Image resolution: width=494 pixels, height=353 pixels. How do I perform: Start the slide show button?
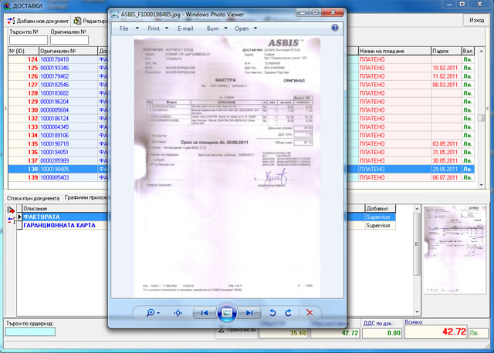227,313
